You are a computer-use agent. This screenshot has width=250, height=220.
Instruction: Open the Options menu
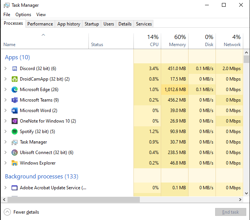pos(23,15)
